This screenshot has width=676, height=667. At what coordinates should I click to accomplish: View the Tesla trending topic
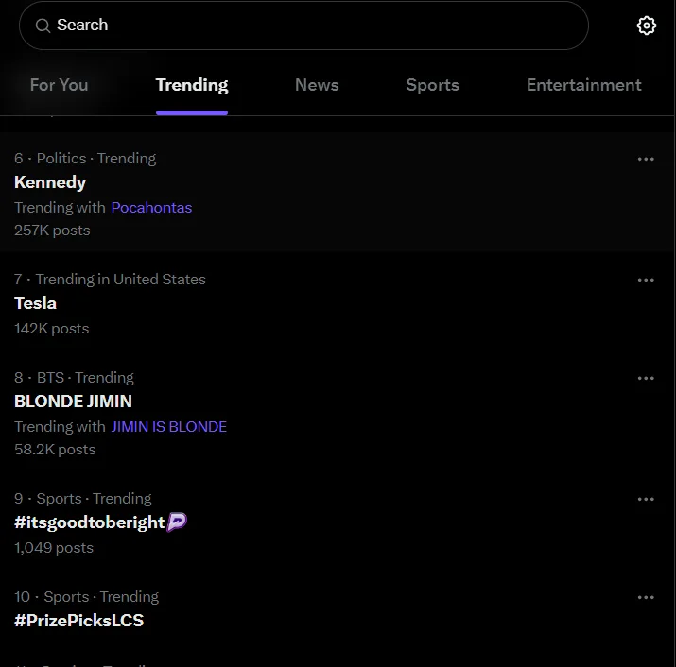pos(36,303)
